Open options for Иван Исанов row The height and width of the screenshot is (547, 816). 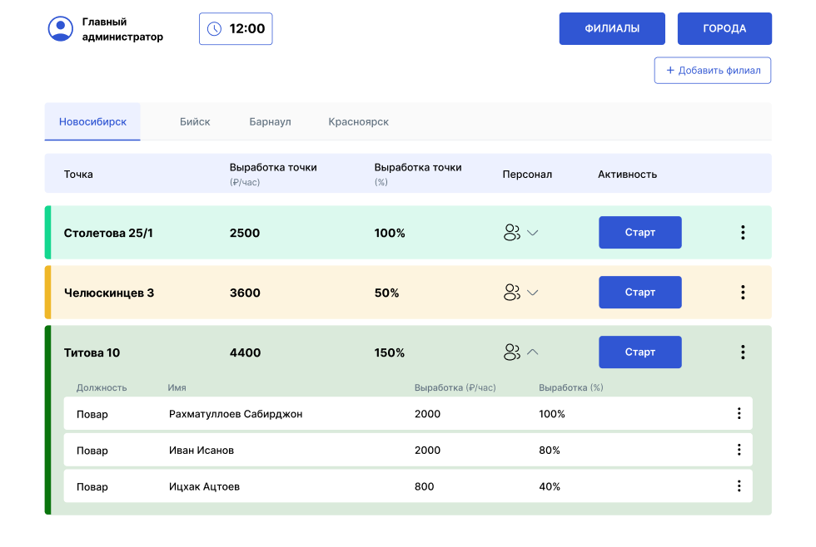tap(739, 450)
